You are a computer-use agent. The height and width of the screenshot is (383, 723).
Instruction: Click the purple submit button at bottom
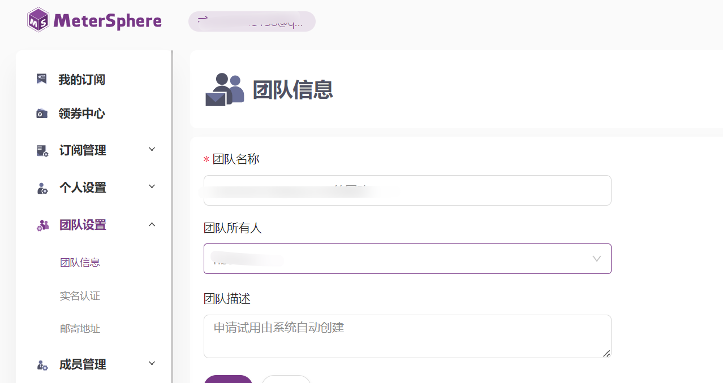click(x=228, y=381)
